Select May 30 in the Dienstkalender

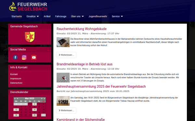(x=34, y=115)
